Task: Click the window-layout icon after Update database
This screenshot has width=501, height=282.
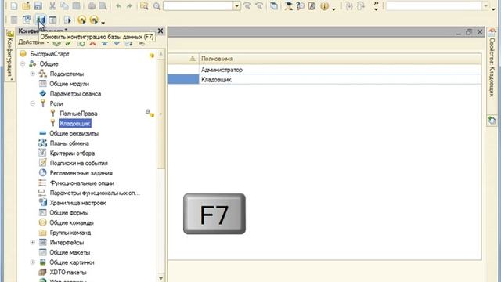Action: pos(52,20)
